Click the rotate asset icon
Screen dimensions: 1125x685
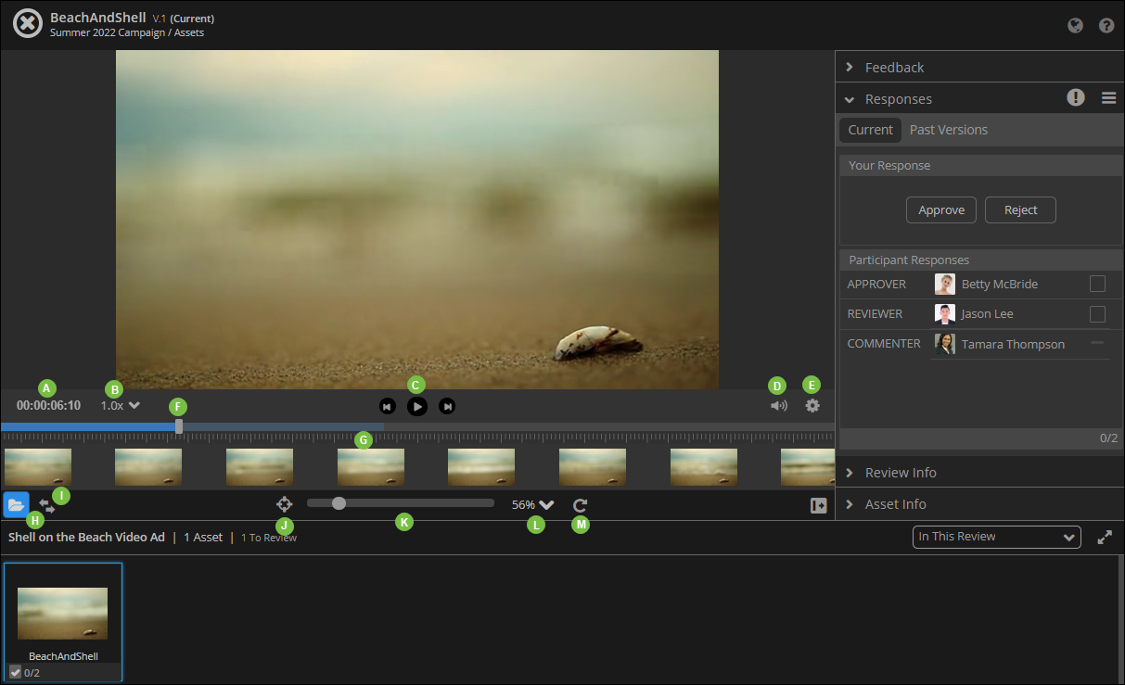(581, 505)
